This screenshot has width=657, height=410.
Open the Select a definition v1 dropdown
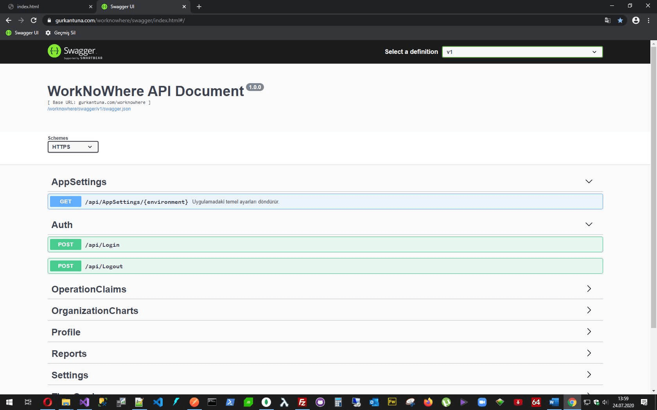click(x=522, y=52)
